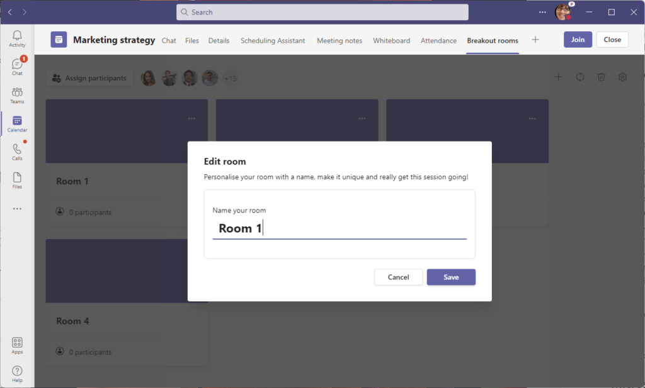Click the Search box at the top
This screenshot has height=388, width=645.
coord(322,13)
